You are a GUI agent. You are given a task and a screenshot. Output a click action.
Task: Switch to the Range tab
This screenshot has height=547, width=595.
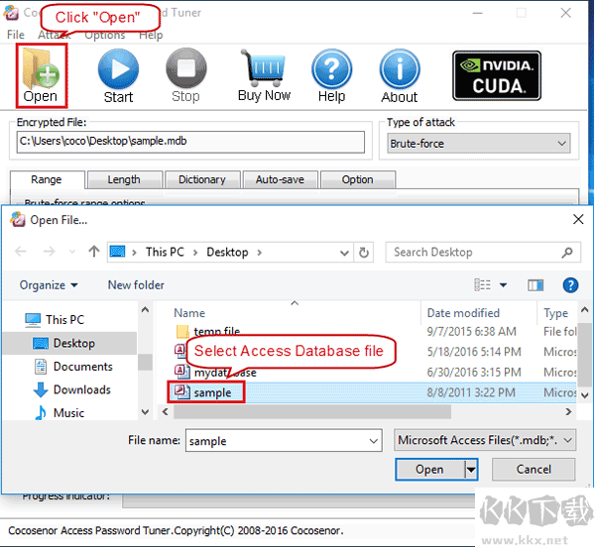(x=47, y=179)
